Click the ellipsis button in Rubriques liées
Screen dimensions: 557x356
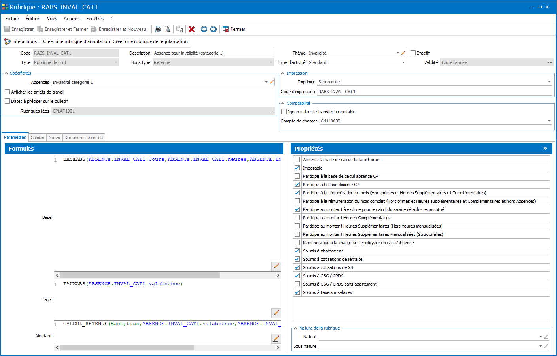click(271, 111)
